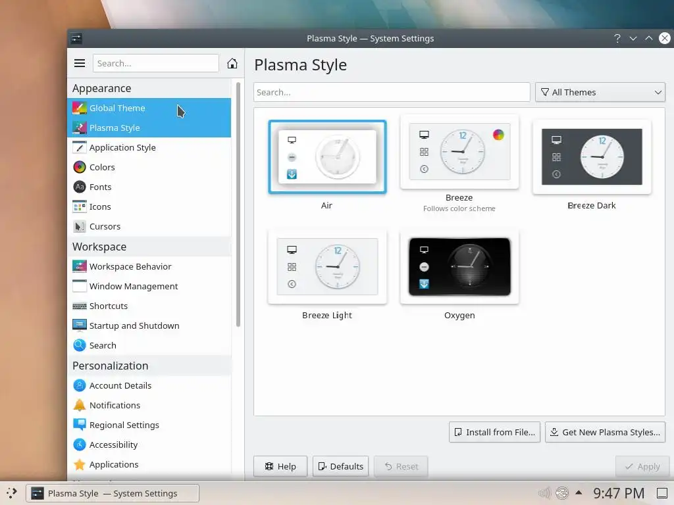Screen dimensions: 674x505
Task: Click the 9:47 PM clock
Action: click(619, 493)
